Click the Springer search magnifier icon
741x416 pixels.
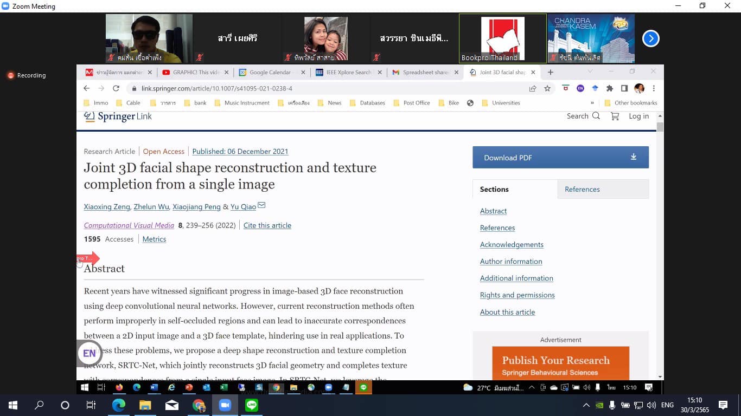pyautogui.click(x=596, y=116)
